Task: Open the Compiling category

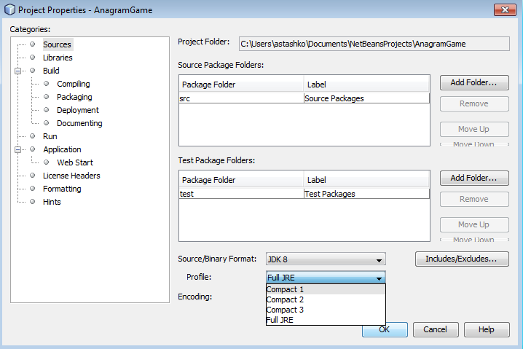Action: (x=73, y=84)
